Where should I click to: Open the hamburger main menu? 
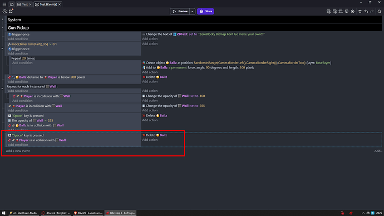click(4, 4)
